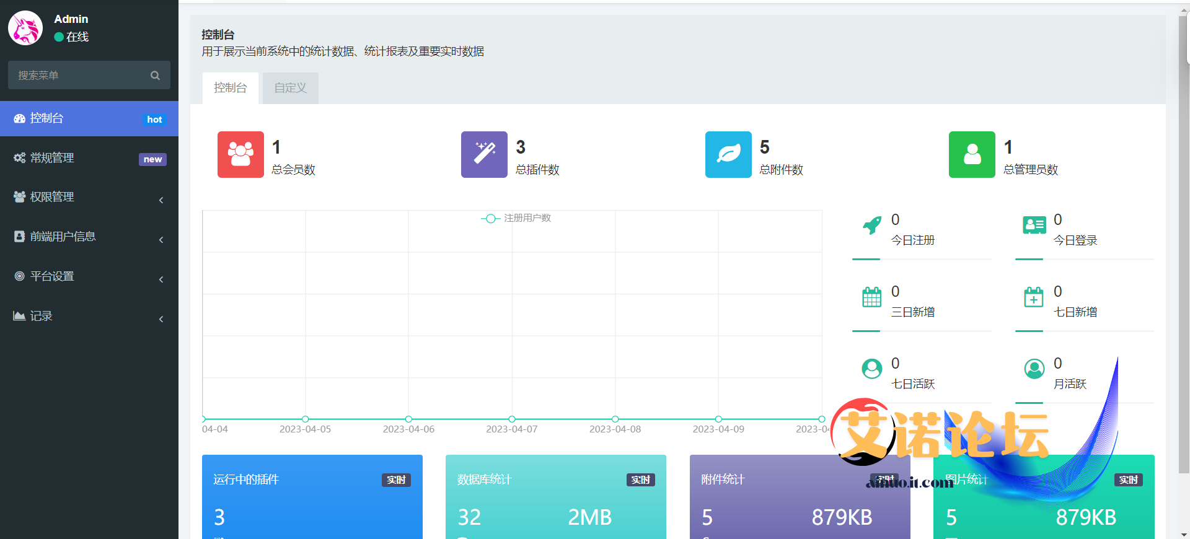
Task: Expand the 前端用户信息 chevron arrow
Action: (161, 240)
